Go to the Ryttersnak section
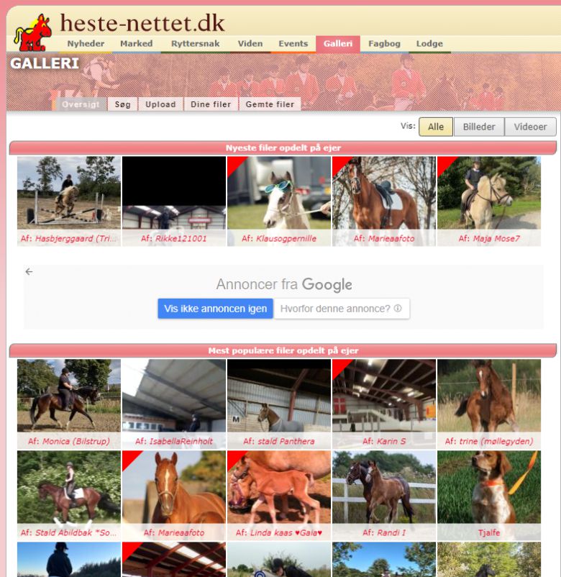 click(x=195, y=44)
